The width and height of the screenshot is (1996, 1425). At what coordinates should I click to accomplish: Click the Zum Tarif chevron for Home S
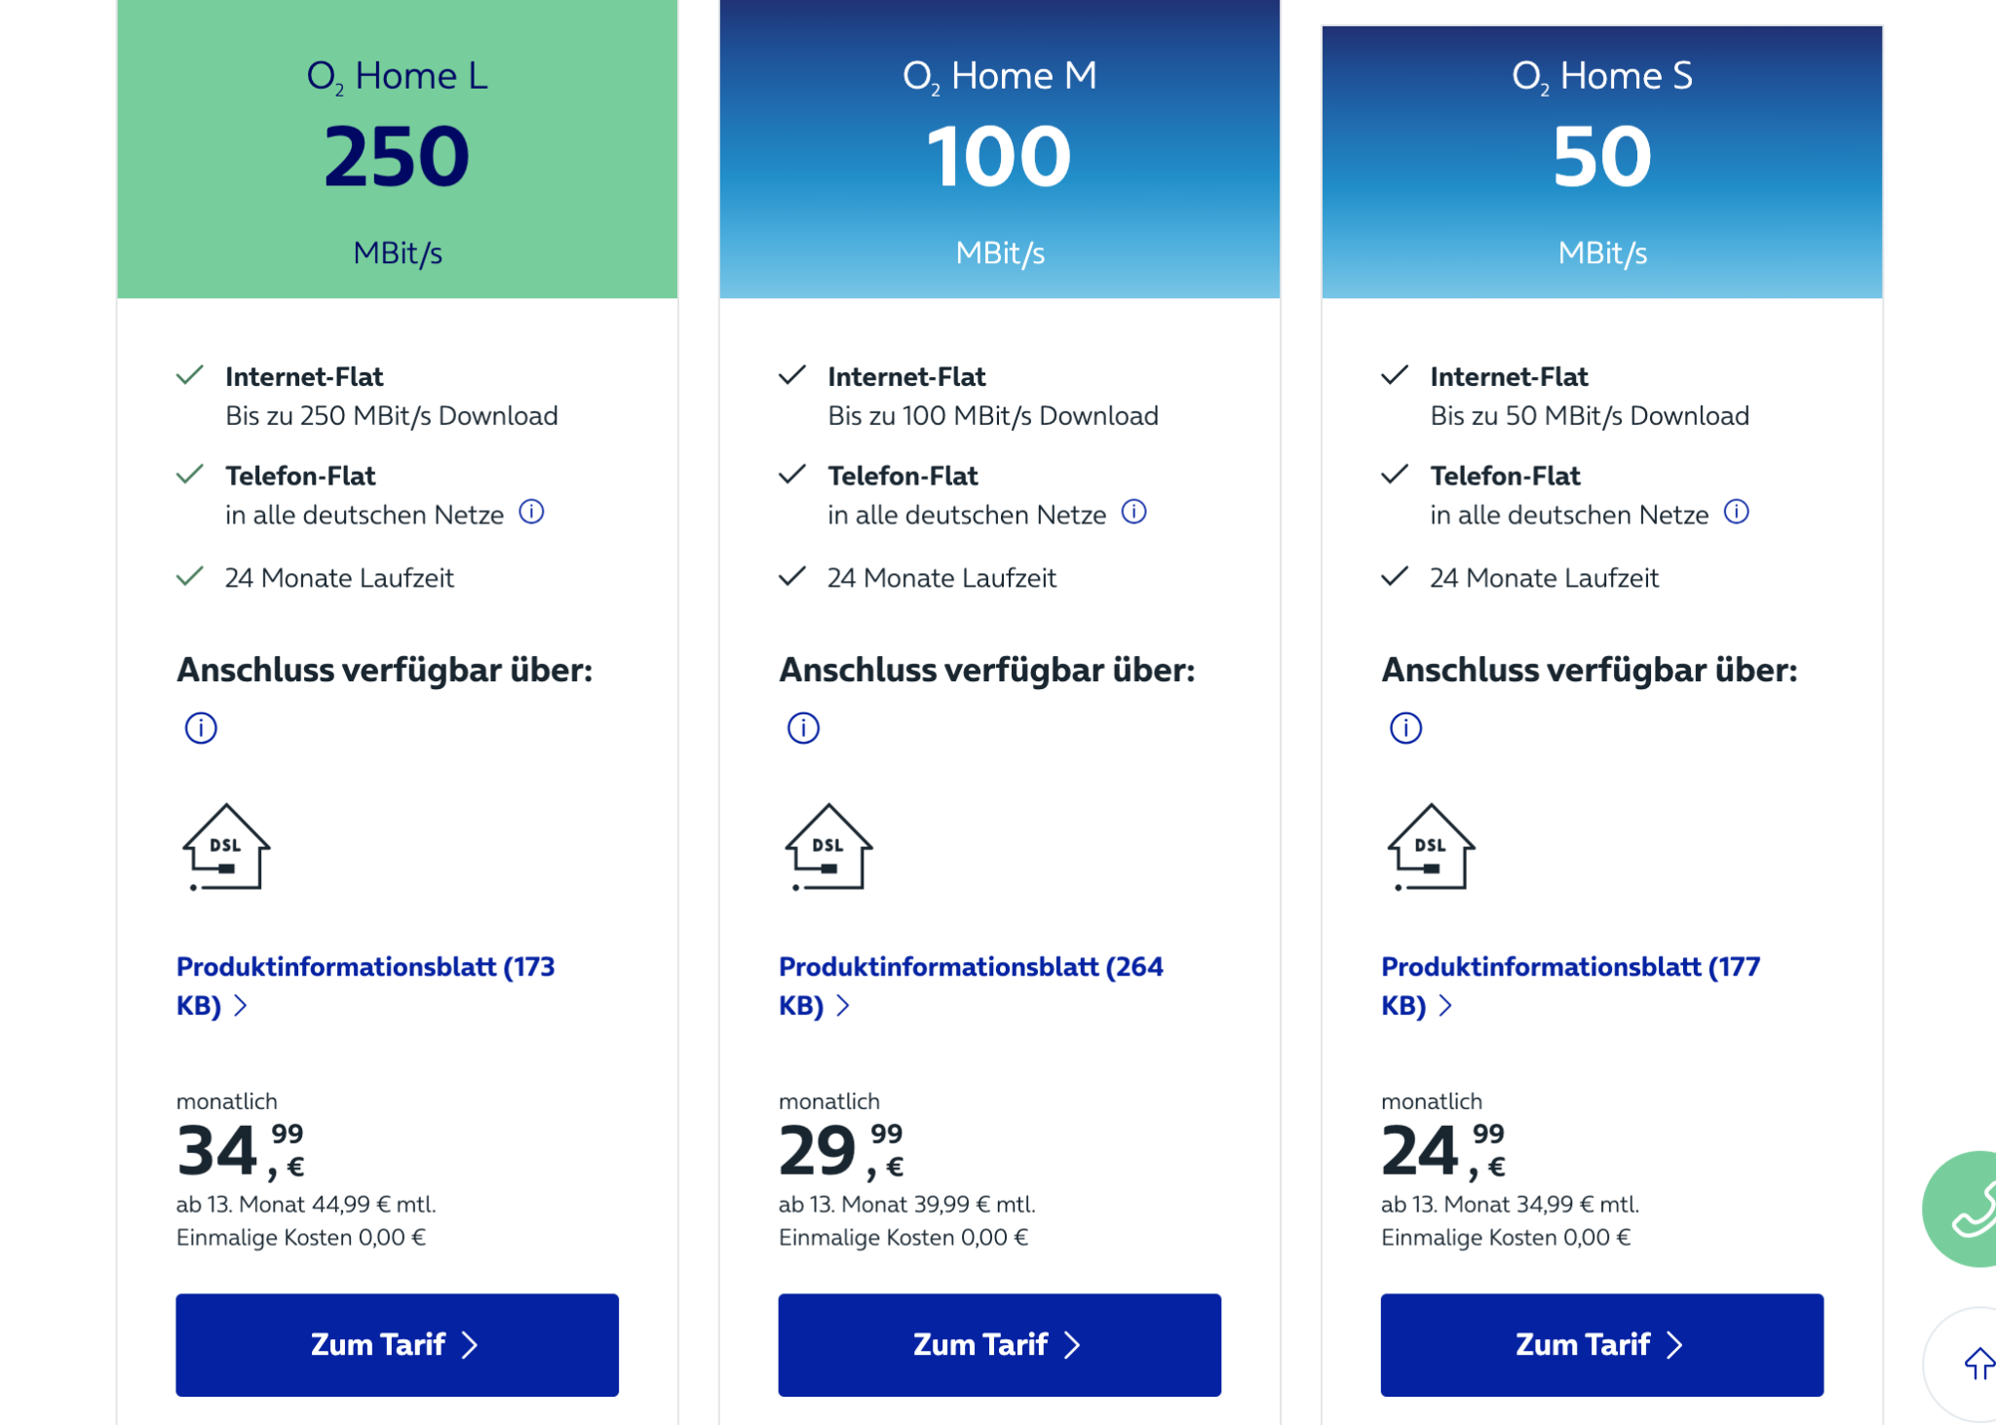(x=1673, y=1344)
